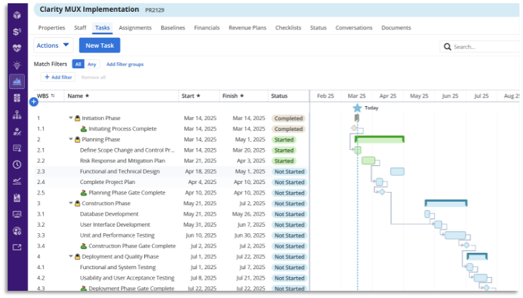Collapse the Construction Phase row
The height and width of the screenshot is (298, 523).
tap(71, 203)
